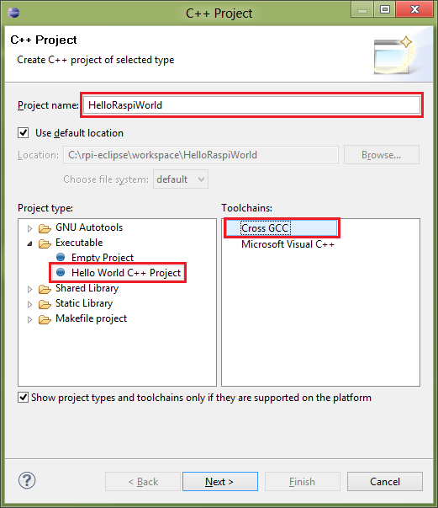438x508 pixels.
Task: Expand the GNU Autotools tree node
Action: click(29, 228)
